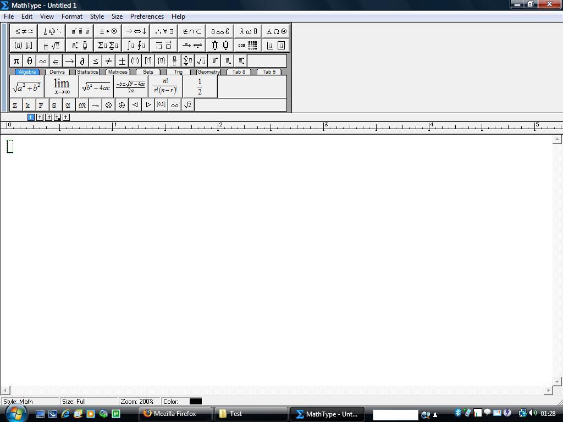Screen dimensions: 563x422
Task: Click the Zoom: 200% status bar field
Action: (x=139, y=401)
